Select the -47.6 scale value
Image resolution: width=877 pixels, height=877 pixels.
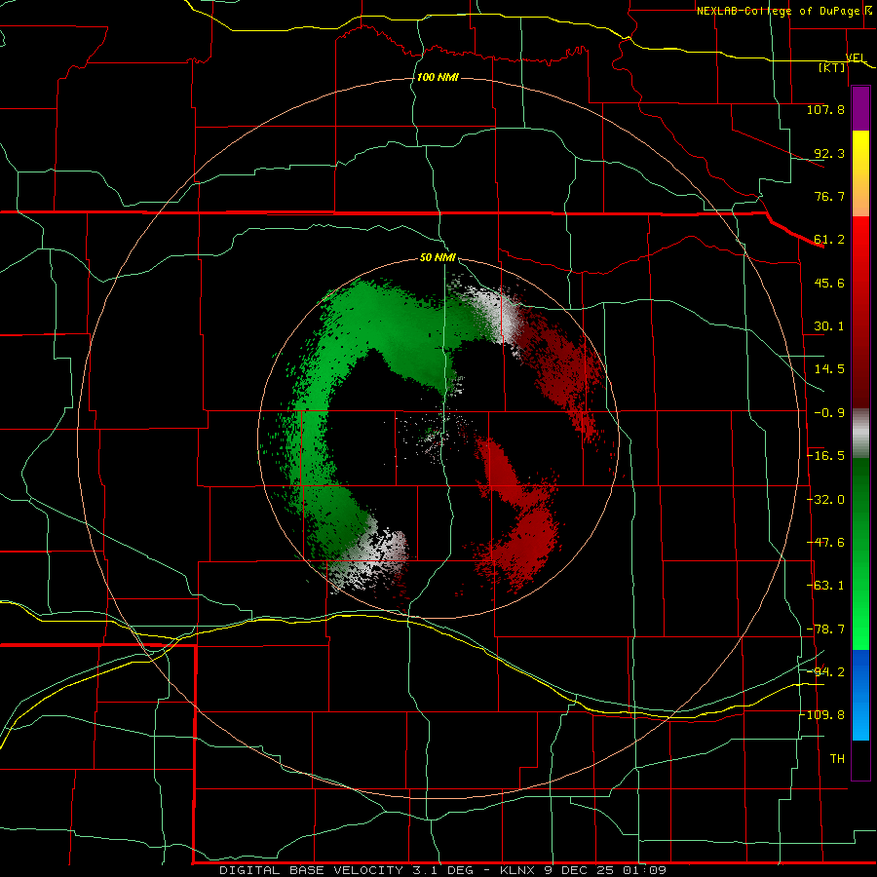tap(825, 543)
